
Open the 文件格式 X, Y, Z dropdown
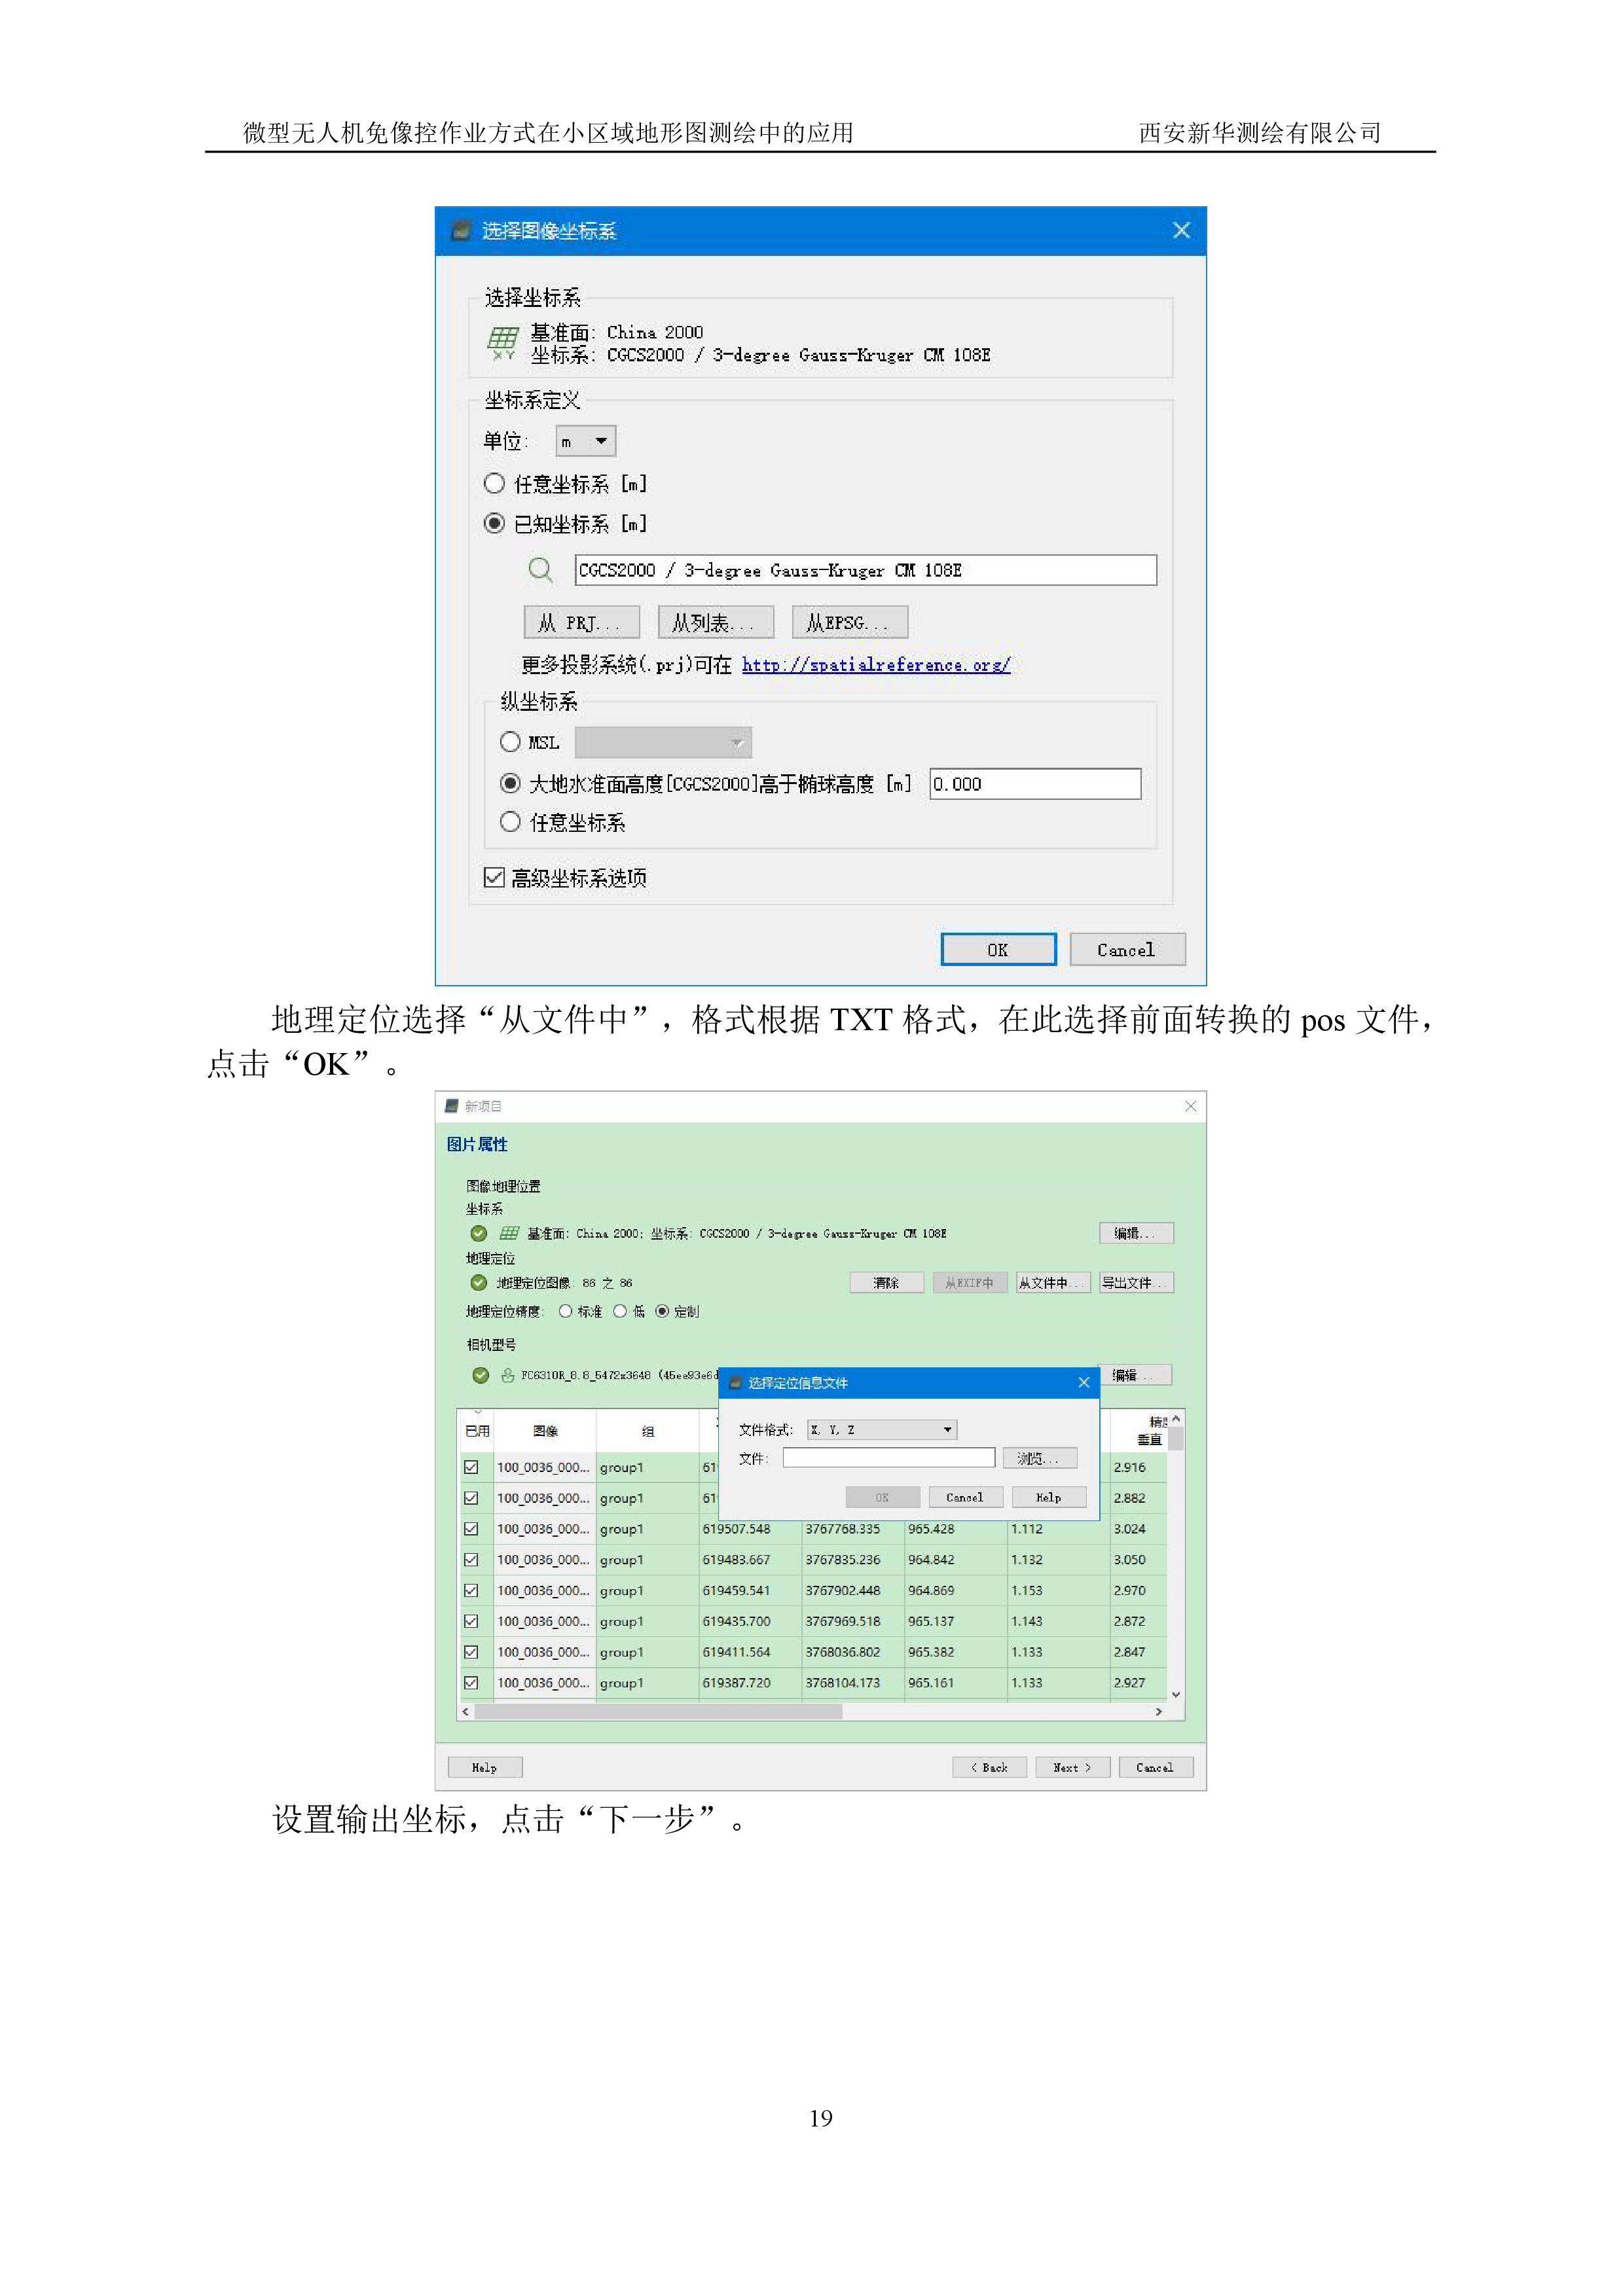click(x=881, y=1430)
